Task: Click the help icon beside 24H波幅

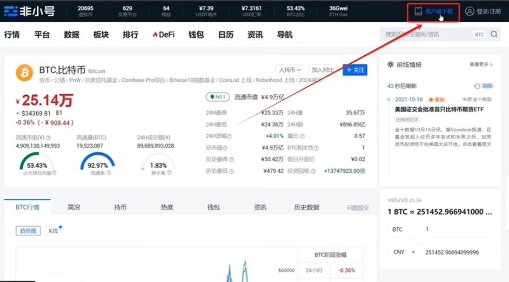Action: 229,137
